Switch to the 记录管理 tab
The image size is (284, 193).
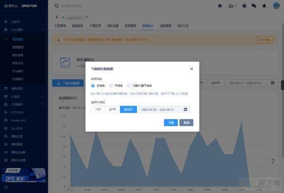click(60, 26)
